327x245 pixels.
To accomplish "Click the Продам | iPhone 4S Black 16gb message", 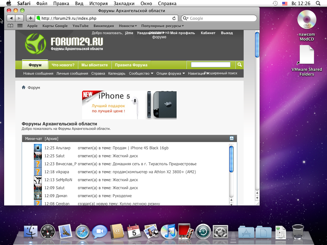I will (x=141, y=148).
